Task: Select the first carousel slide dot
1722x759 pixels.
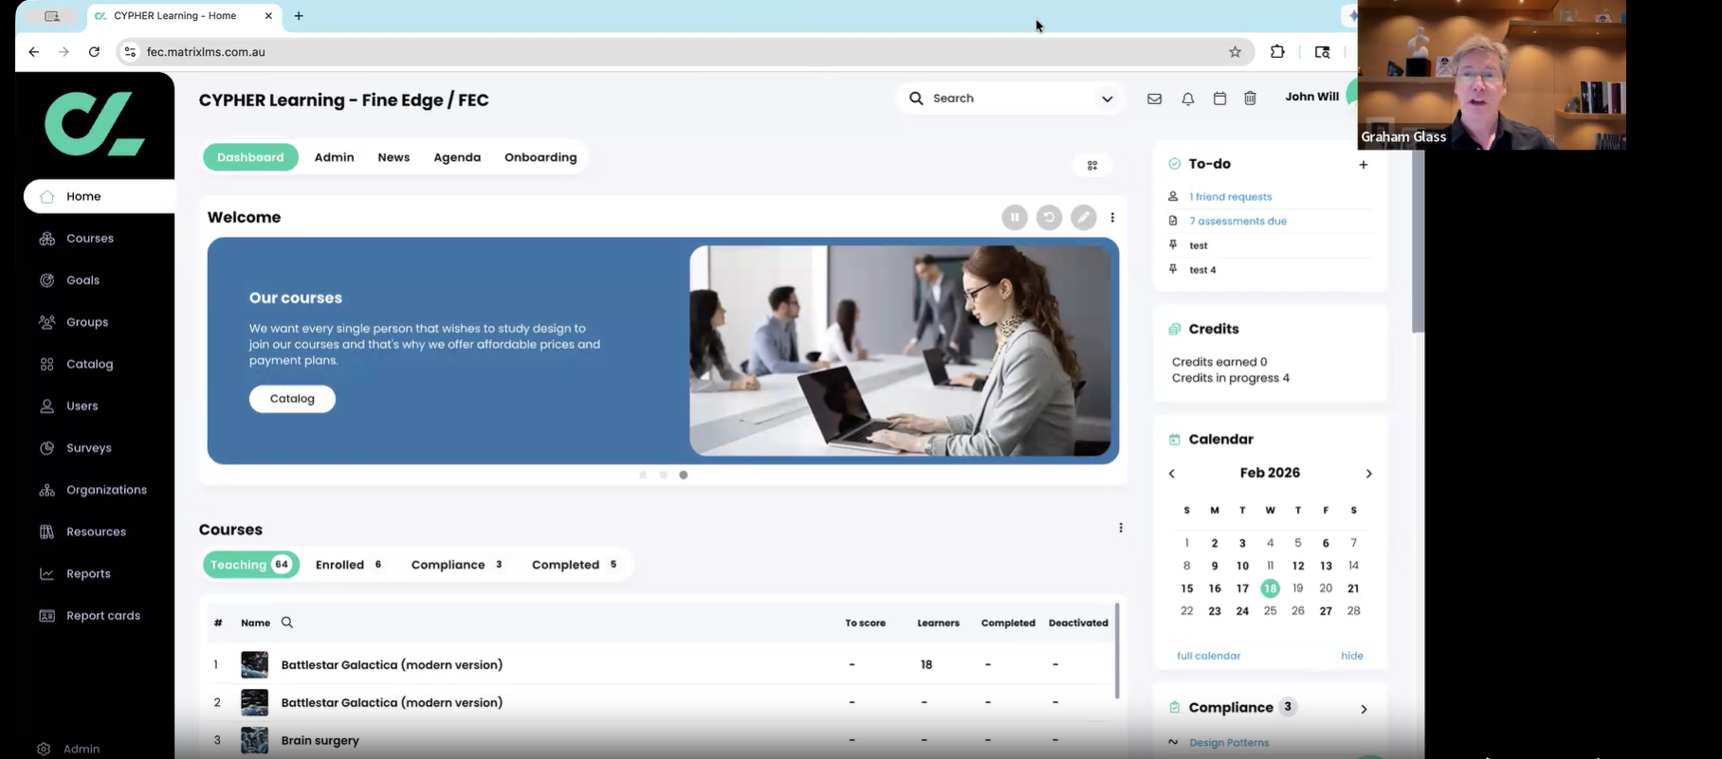Action: (643, 475)
